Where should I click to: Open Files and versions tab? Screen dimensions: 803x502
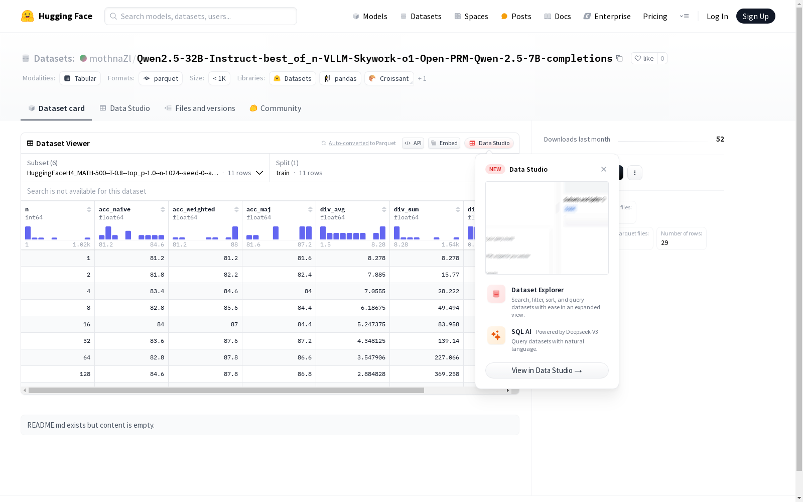pos(200,108)
